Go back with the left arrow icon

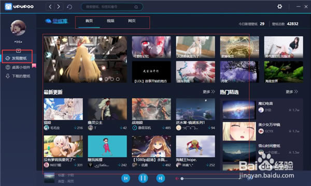pos(50,7)
